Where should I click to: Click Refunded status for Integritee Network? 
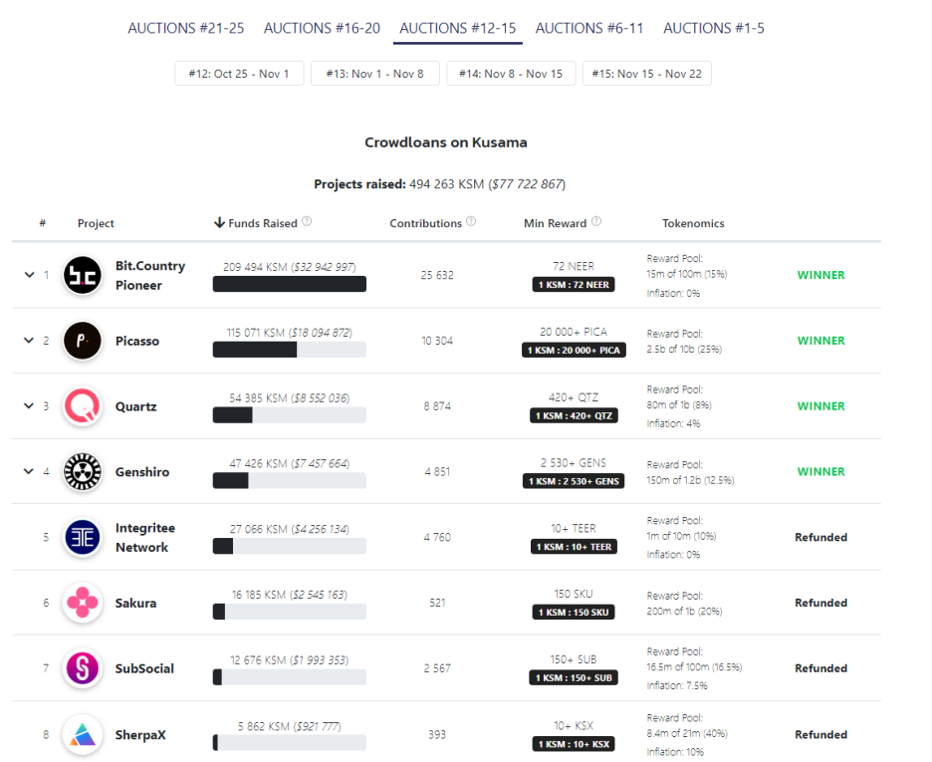coord(820,537)
